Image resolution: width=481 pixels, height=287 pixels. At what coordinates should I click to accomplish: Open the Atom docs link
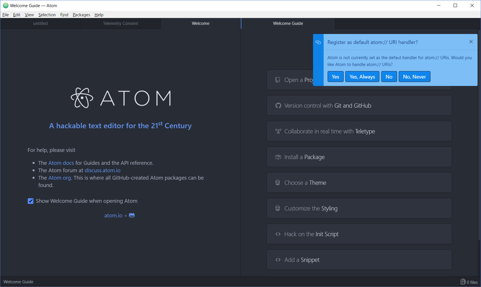pos(61,163)
